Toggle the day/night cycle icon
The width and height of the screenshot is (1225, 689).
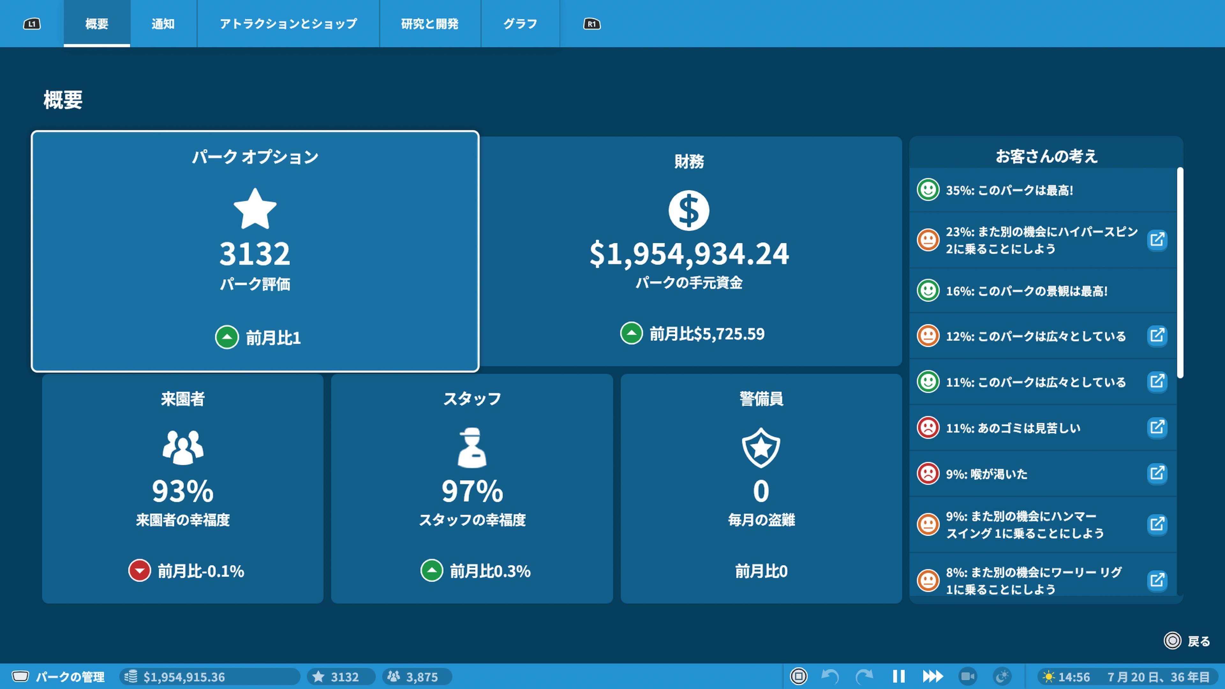pos(1002,676)
